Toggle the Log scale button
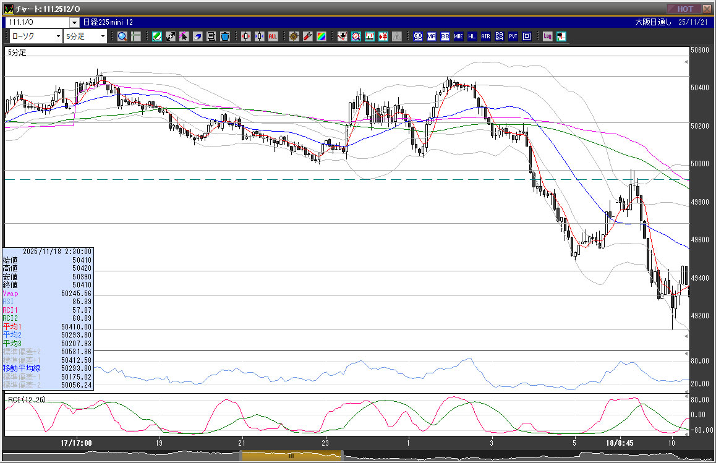This screenshot has width=716, height=463. pos(548,36)
